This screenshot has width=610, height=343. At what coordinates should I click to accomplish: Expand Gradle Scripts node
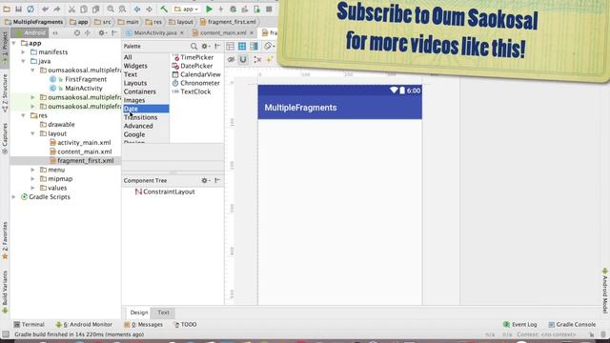point(14,197)
